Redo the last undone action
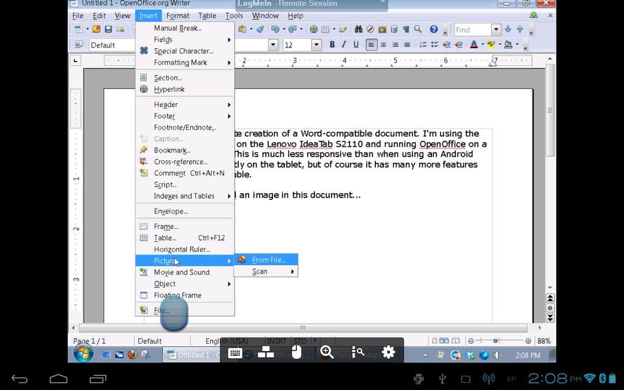The width and height of the screenshot is (624, 390). [292, 29]
